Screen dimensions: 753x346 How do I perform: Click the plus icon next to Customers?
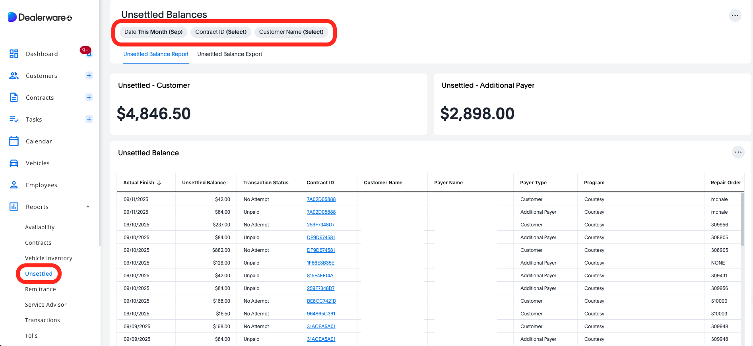tap(89, 75)
